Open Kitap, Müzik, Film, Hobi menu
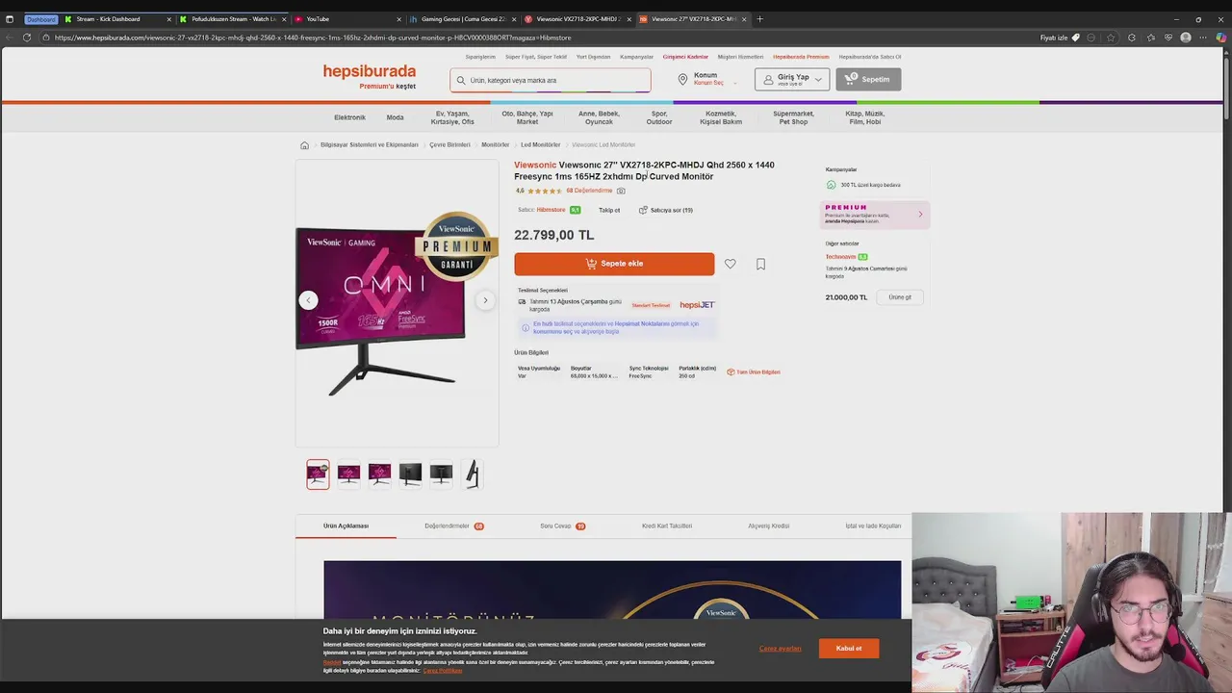The height and width of the screenshot is (693, 1232). (x=864, y=117)
